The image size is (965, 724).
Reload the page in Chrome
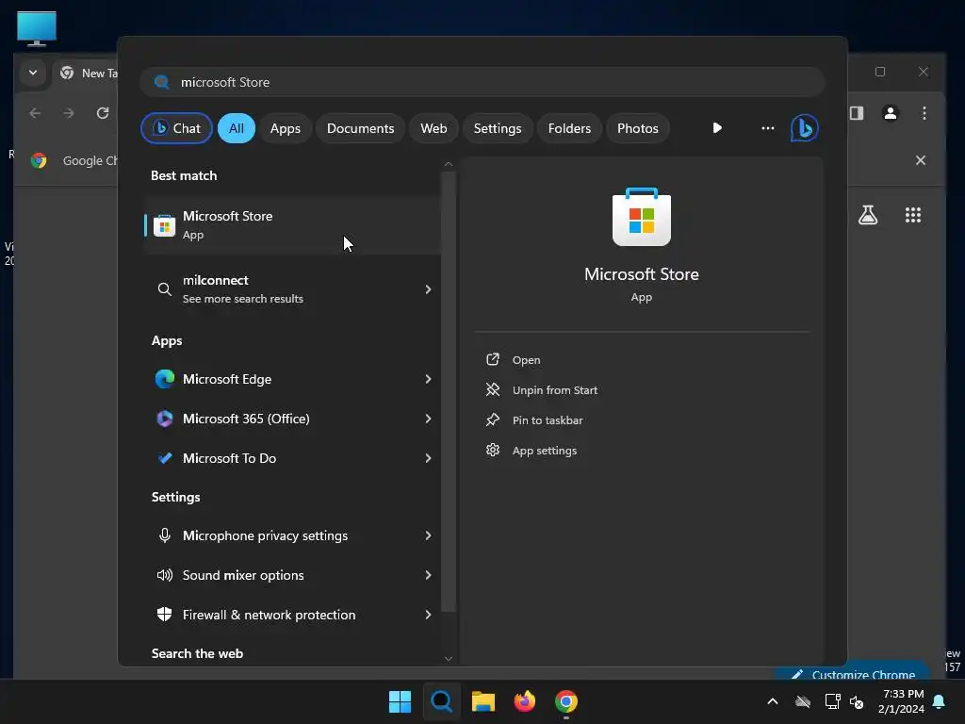[x=103, y=113]
